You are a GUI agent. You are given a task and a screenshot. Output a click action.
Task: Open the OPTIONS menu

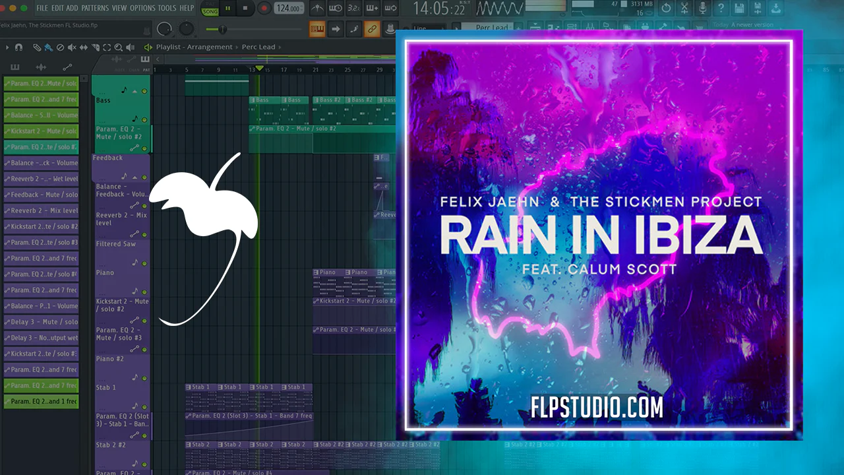click(142, 8)
